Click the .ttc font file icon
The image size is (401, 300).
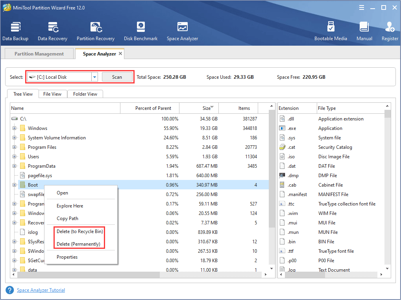tap(282, 204)
